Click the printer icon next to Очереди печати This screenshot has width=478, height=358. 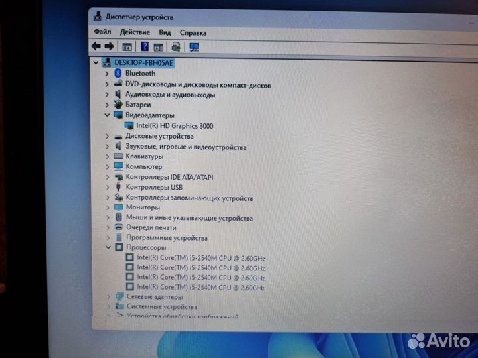[x=119, y=227]
